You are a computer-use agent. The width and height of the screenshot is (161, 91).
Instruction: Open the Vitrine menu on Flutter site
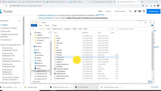pyautogui.click(x=108, y=11)
